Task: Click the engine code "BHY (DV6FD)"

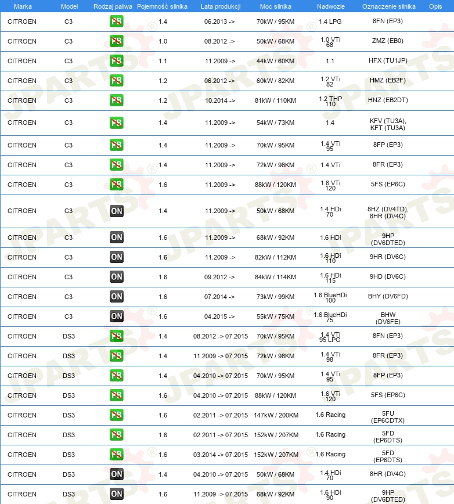Action: coord(388,296)
